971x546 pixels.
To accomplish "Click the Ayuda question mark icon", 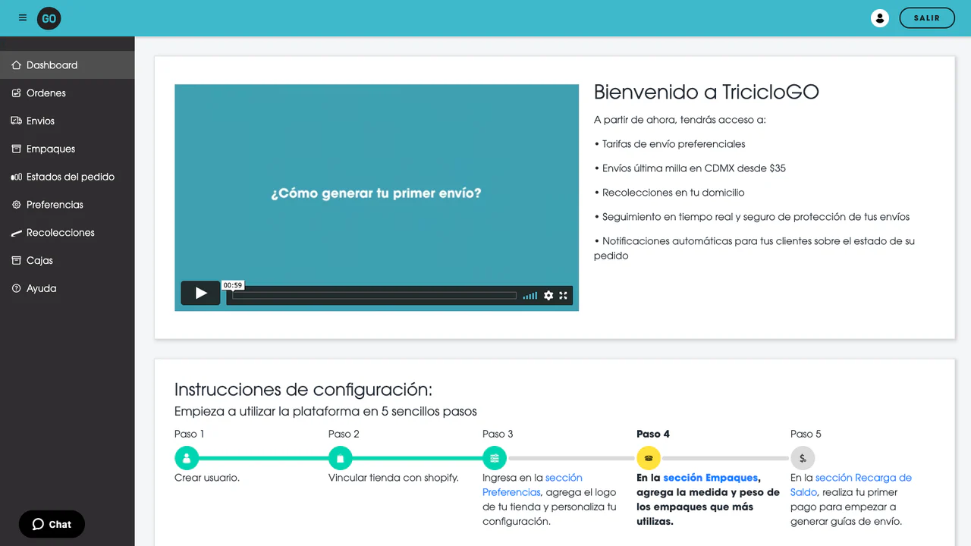I will (x=17, y=288).
